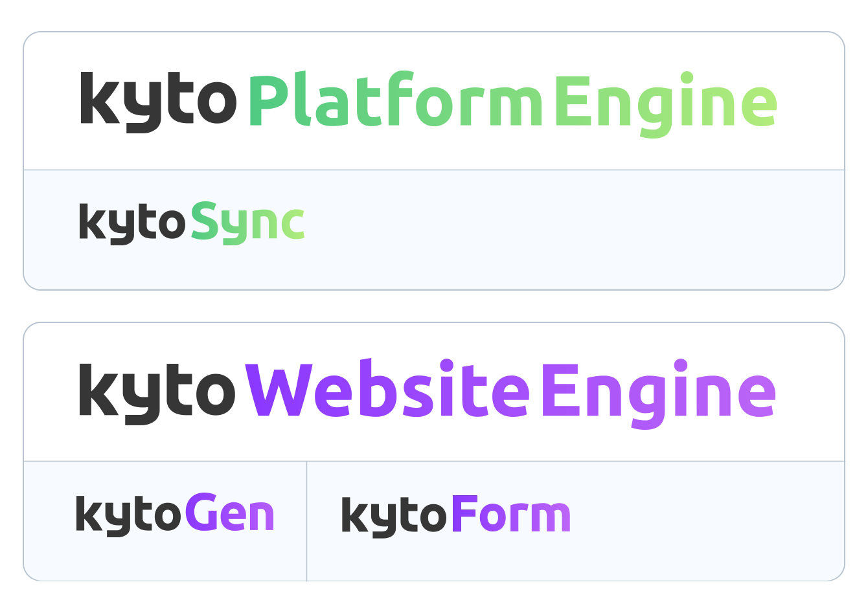
Task: Click dark kyto prefix of kytoForm
Action: [394, 517]
